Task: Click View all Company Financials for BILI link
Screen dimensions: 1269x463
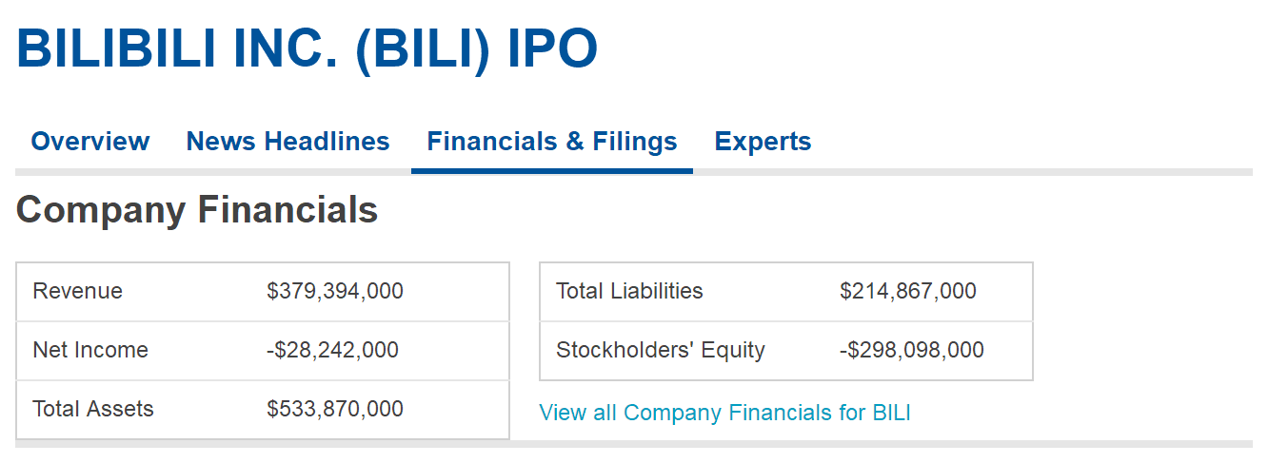Action: [x=724, y=413]
